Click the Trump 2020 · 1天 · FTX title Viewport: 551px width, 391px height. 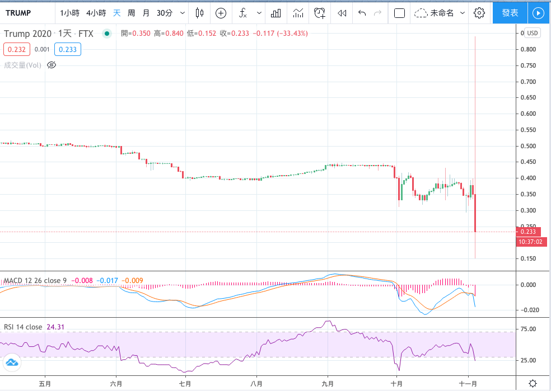[49, 34]
